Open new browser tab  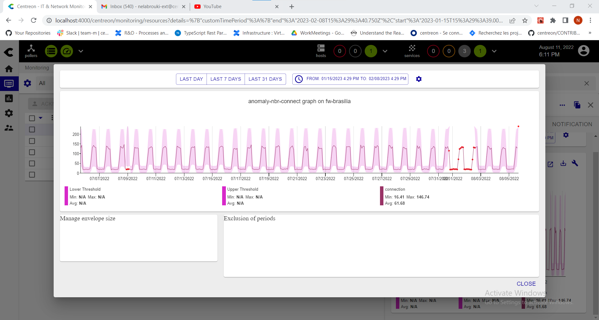pyautogui.click(x=292, y=7)
